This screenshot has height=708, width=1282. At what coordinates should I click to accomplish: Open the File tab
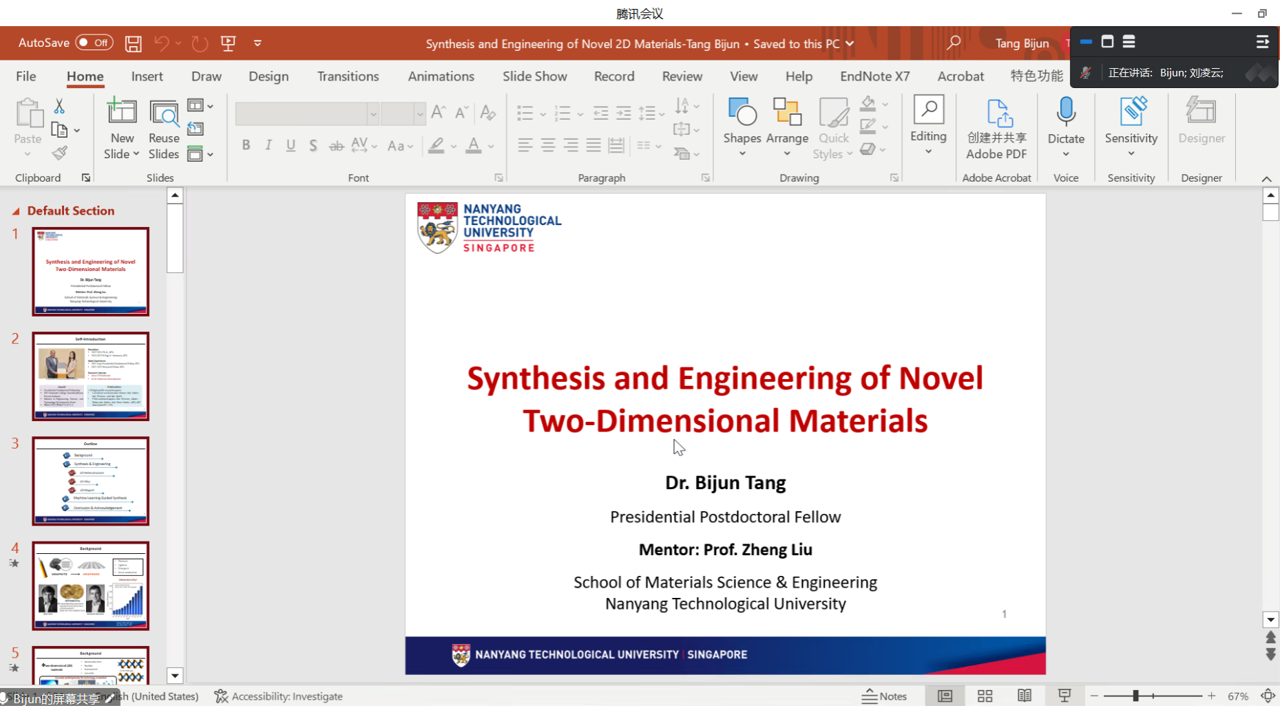point(26,76)
